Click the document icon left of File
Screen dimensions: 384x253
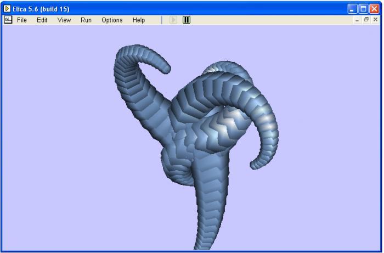pos(8,20)
